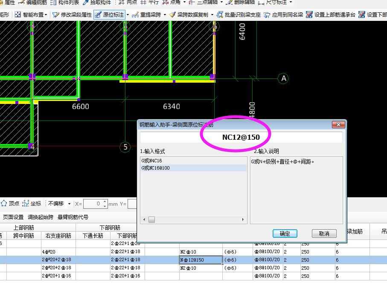This screenshot has width=387, height=294.
Task: Click right arrow of format list scrollbar
Action: [x=243, y=219]
